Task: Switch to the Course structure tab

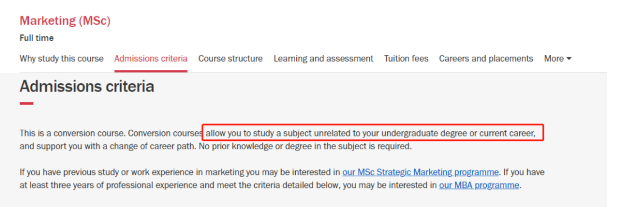Action: click(230, 58)
